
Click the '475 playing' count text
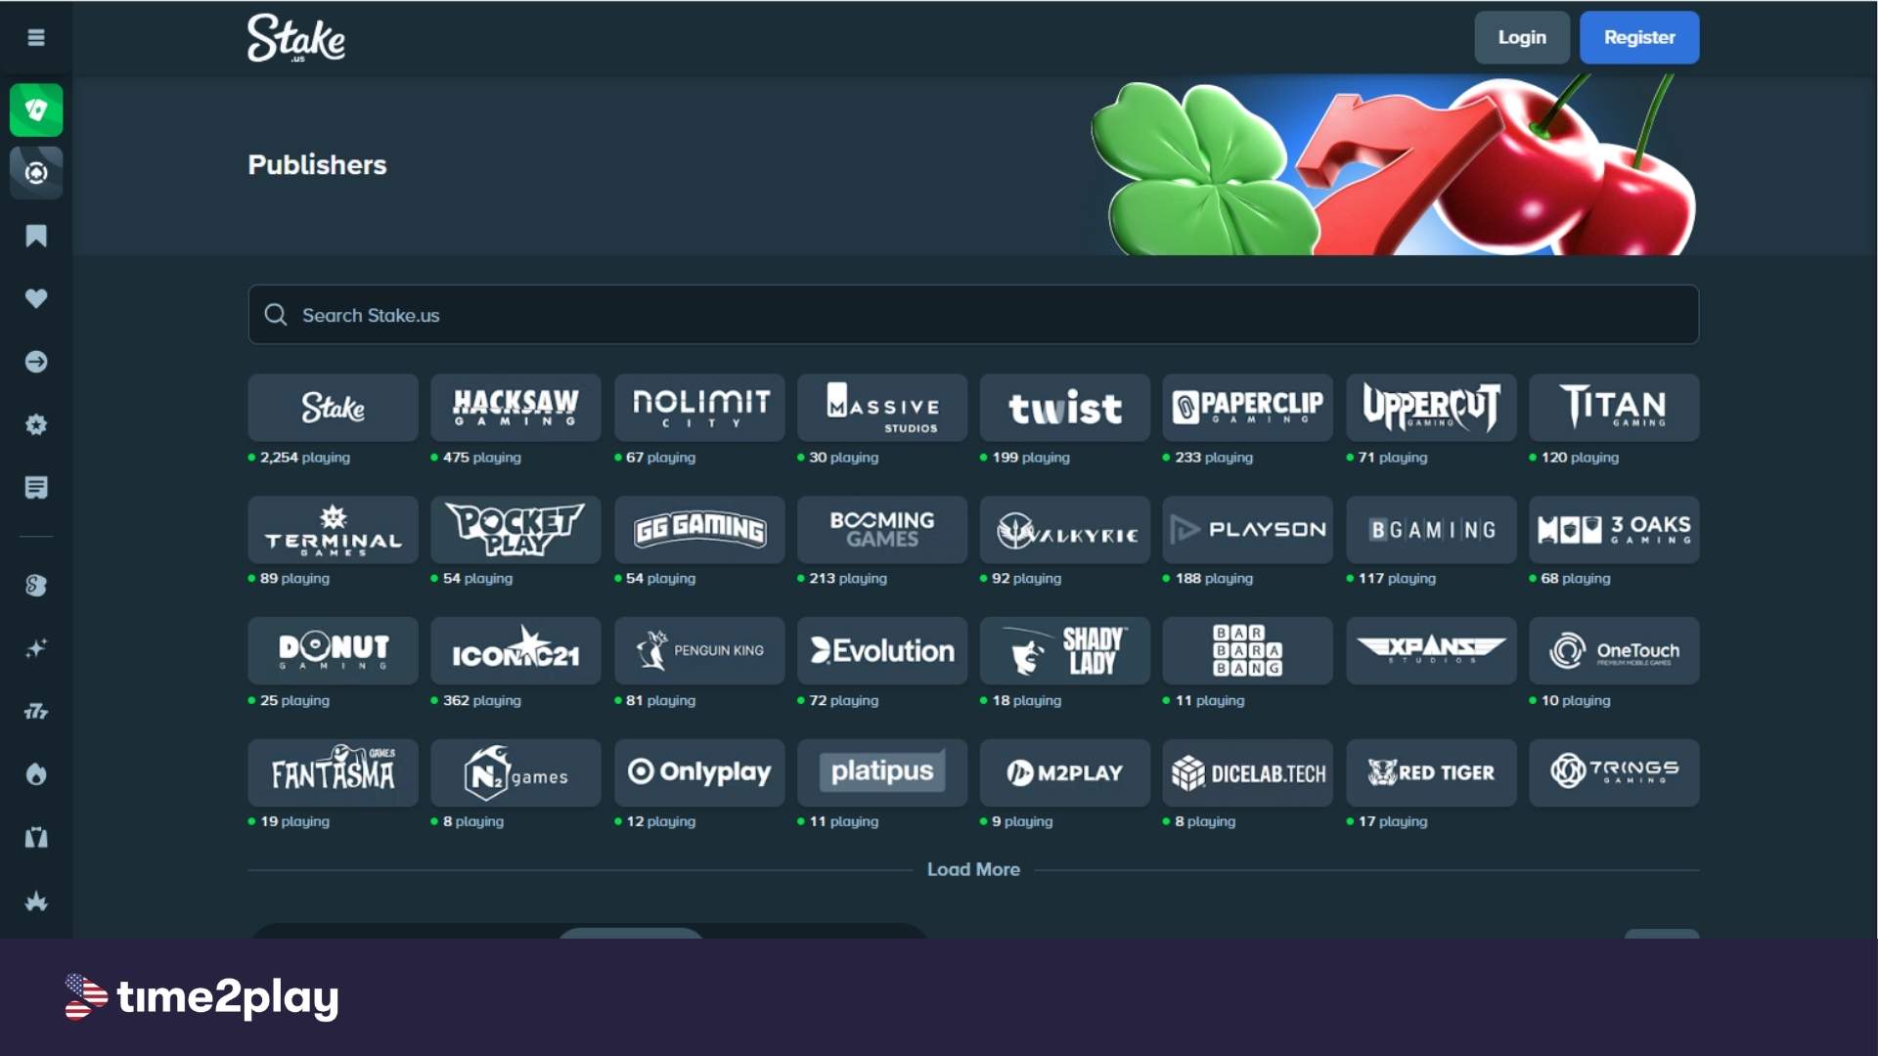pyautogui.click(x=481, y=457)
